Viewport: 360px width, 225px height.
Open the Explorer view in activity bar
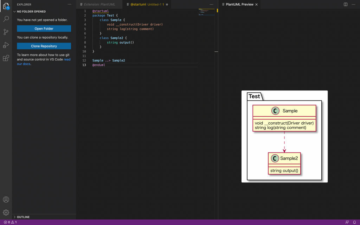click(x=6, y=6)
